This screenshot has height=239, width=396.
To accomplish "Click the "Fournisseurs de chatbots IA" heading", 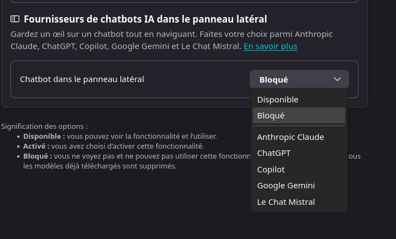I will [x=145, y=19].
